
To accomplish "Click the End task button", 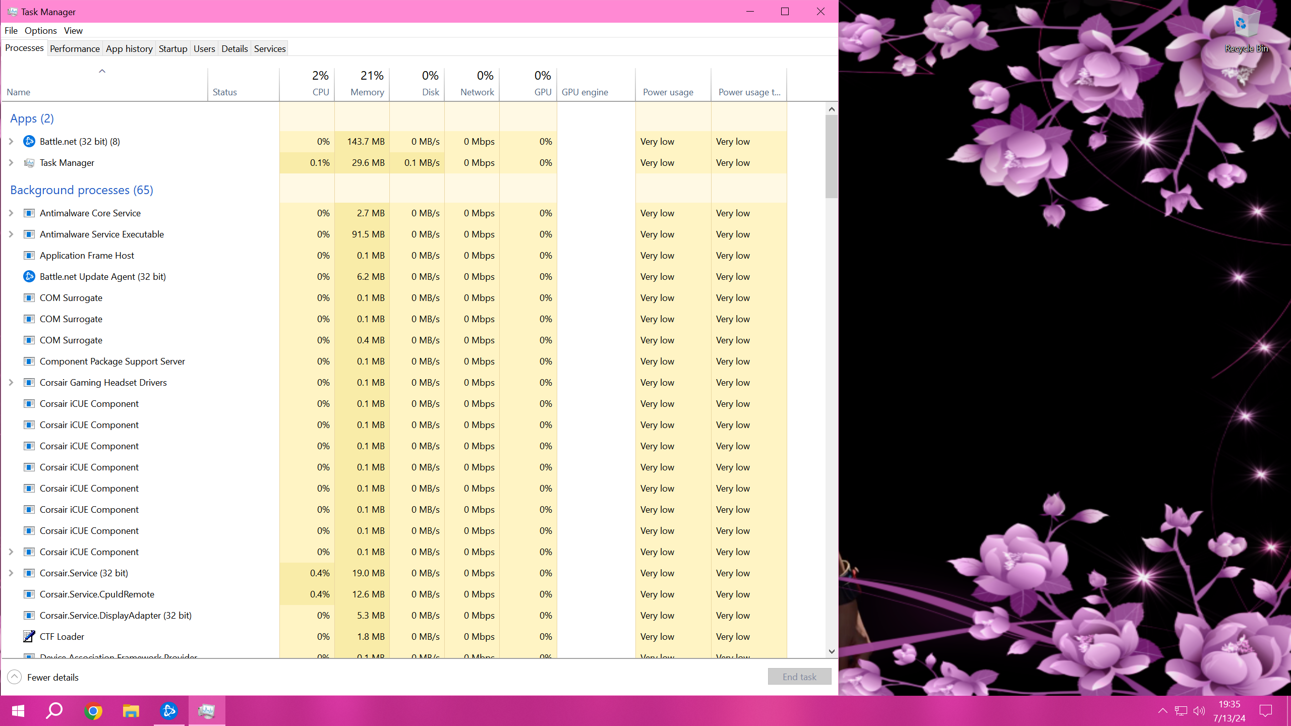I will (x=799, y=677).
